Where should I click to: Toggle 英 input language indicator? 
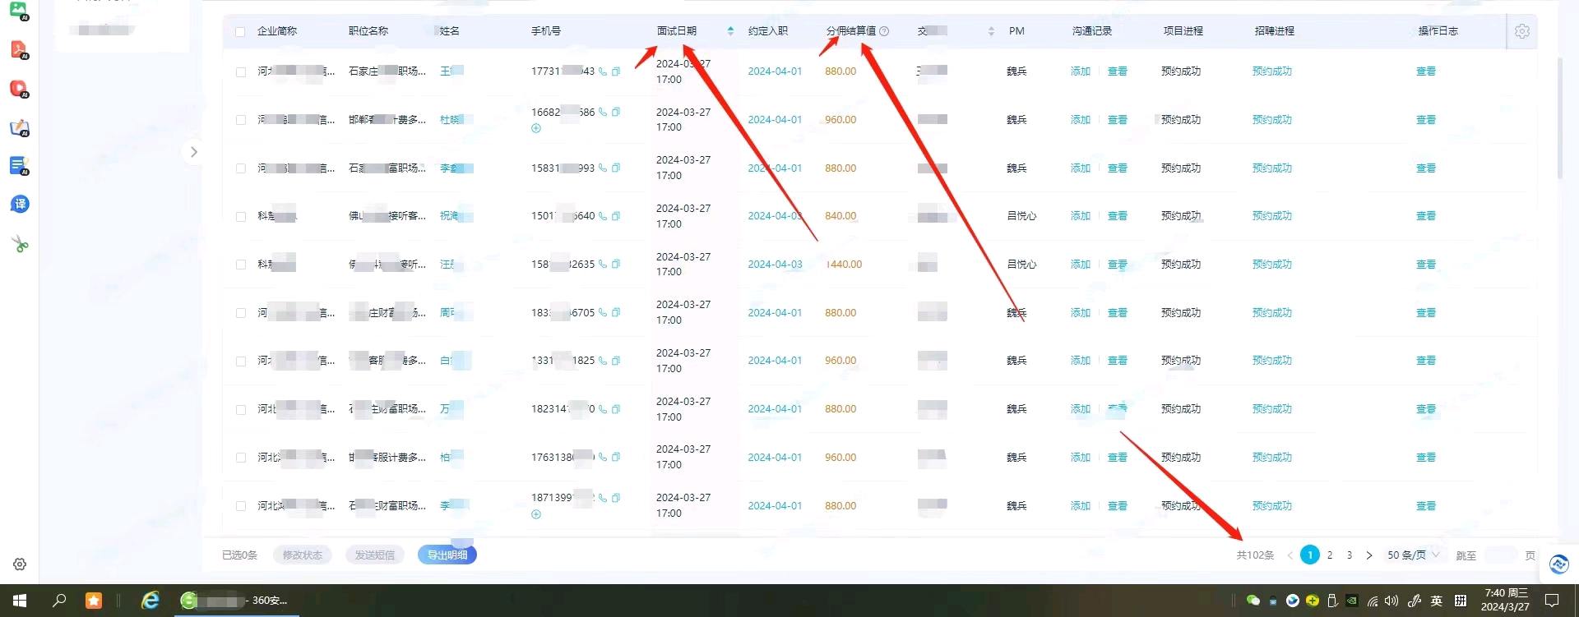pos(1436,601)
